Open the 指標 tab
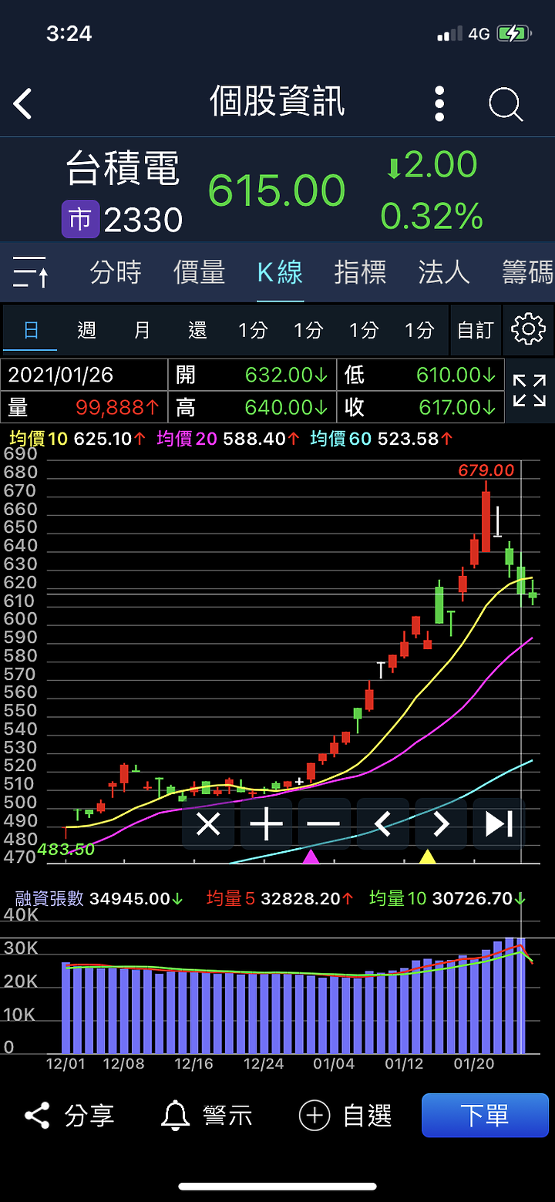The height and width of the screenshot is (1202, 555). pos(360,272)
